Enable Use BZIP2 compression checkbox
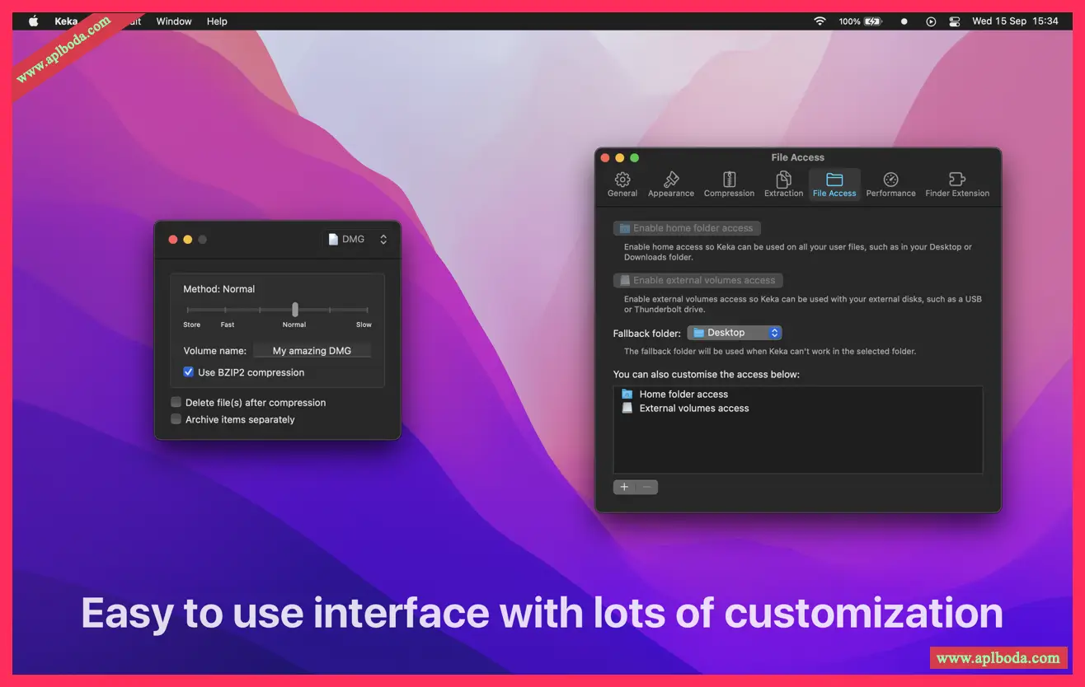This screenshot has width=1085, height=687. tap(188, 372)
